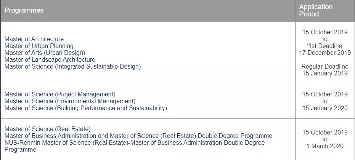The image size is (355, 160).
Task: Click the 1 March 2020 closing date
Action: [x=325, y=146]
